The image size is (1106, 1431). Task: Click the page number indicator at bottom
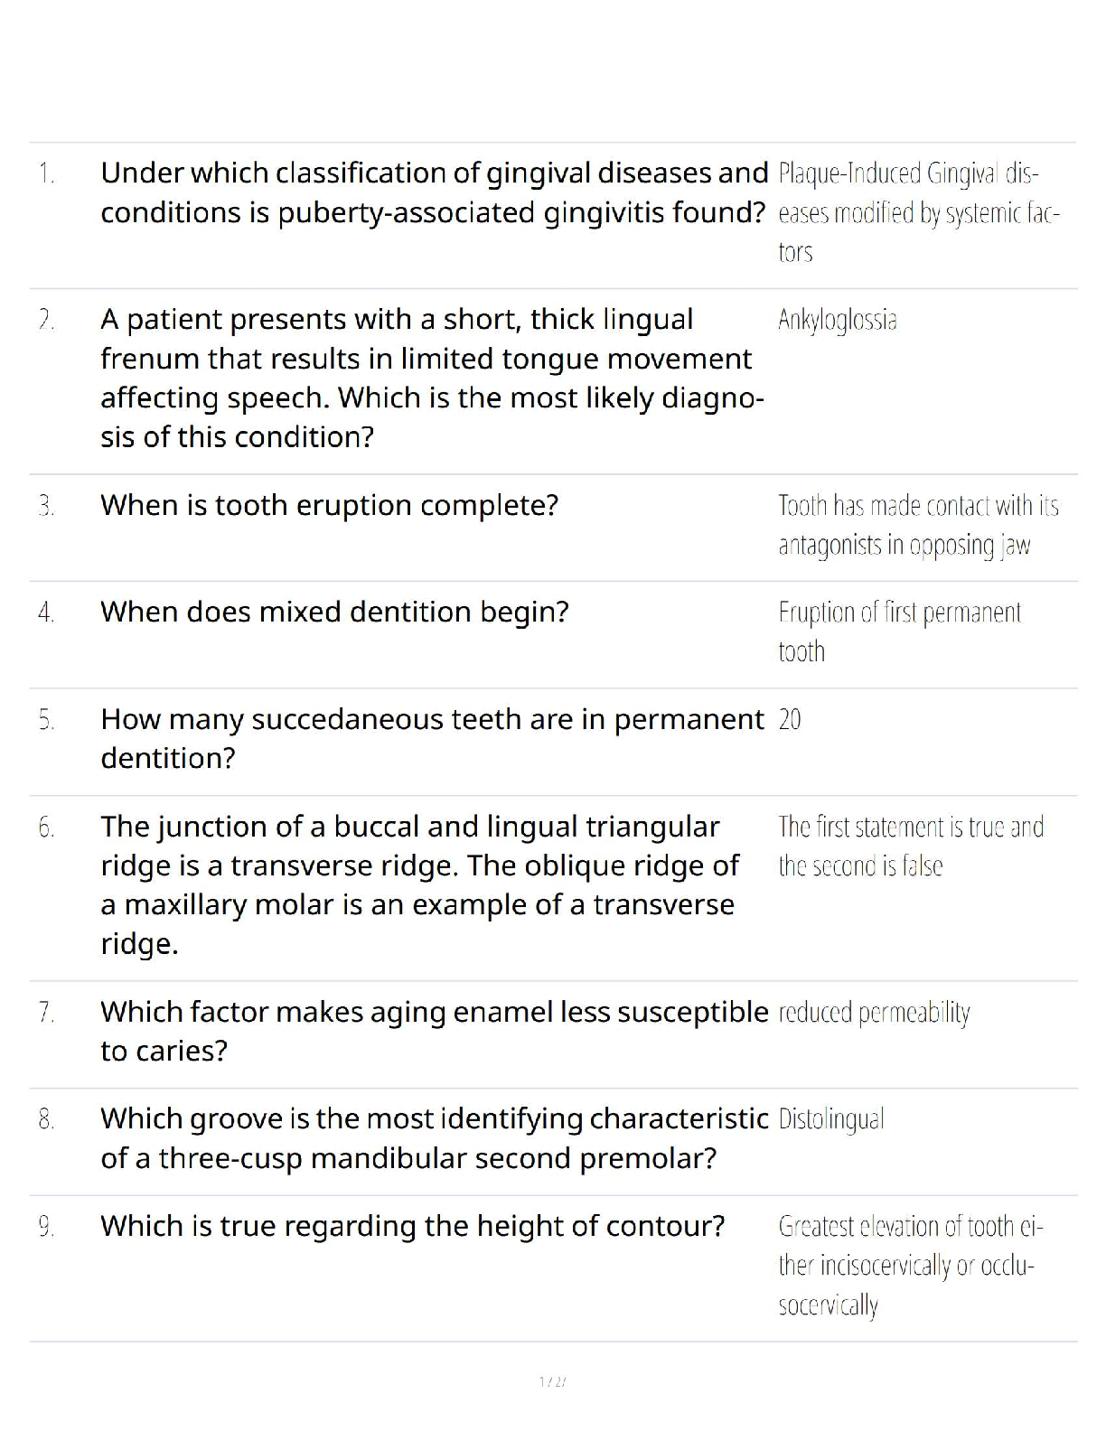click(552, 1381)
